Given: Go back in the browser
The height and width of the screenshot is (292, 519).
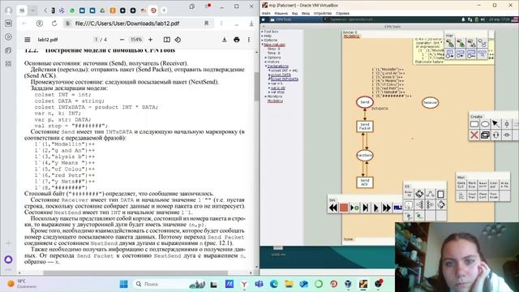Looking at the screenshot, I should pos(24,24).
